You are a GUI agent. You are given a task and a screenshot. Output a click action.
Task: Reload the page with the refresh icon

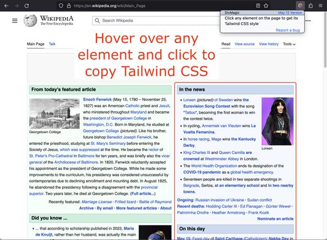coord(26,6)
